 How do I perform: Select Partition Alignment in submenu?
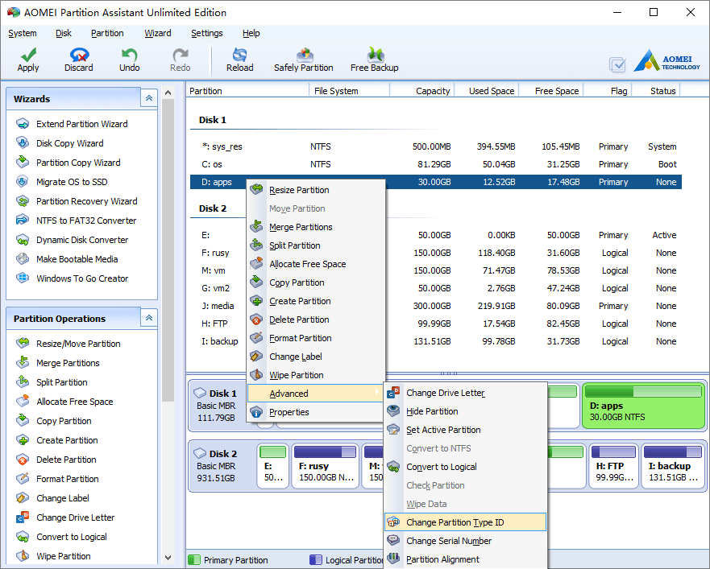pyautogui.click(x=465, y=559)
